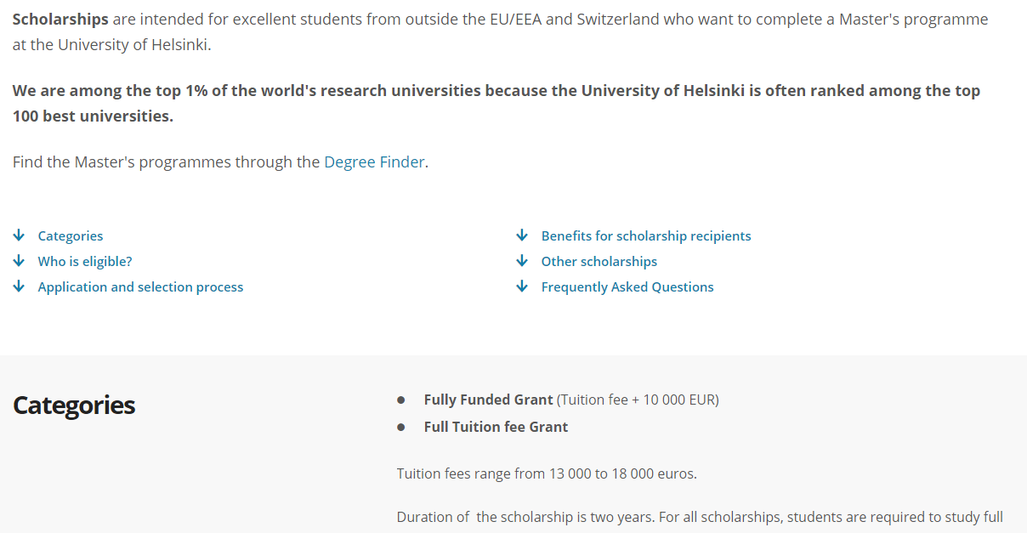Click the arrow icon next to Who is eligible?
The height and width of the screenshot is (533, 1027).
tap(19, 261)
